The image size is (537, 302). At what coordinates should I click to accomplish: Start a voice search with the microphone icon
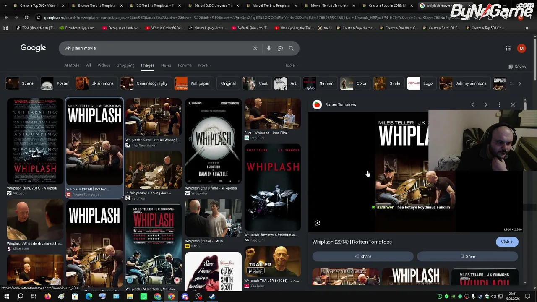point(269,48)
